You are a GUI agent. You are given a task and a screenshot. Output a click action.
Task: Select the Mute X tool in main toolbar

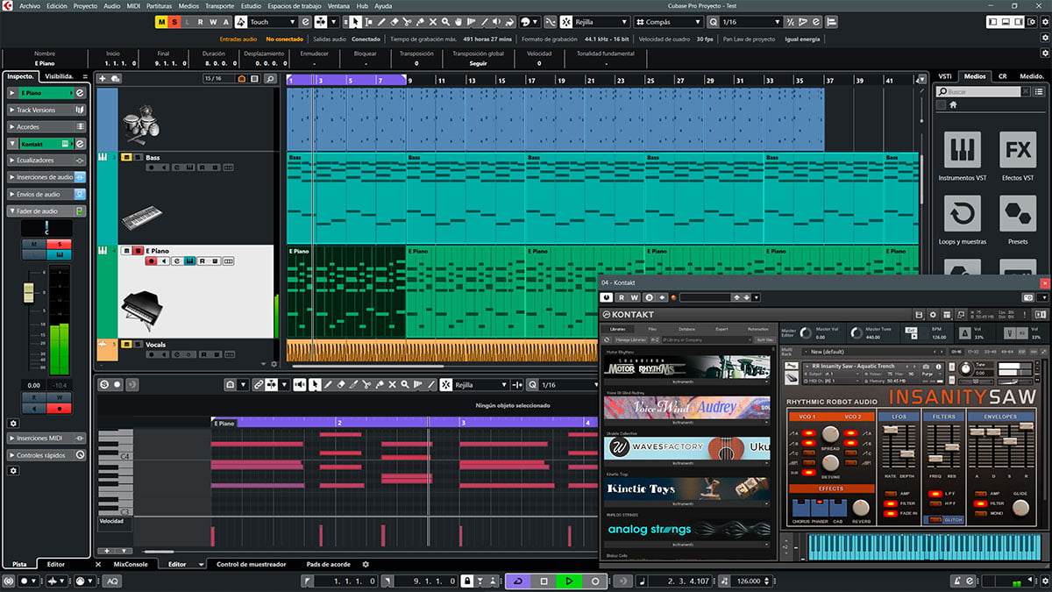point(432,22)
